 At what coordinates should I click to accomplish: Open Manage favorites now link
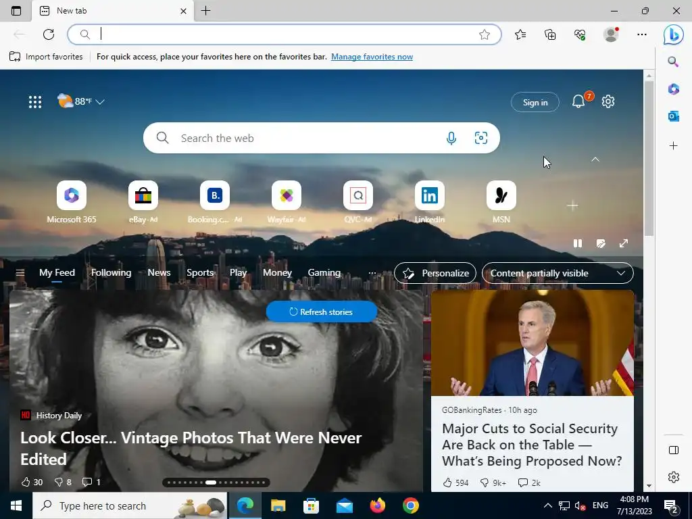[x=372, y=57]
